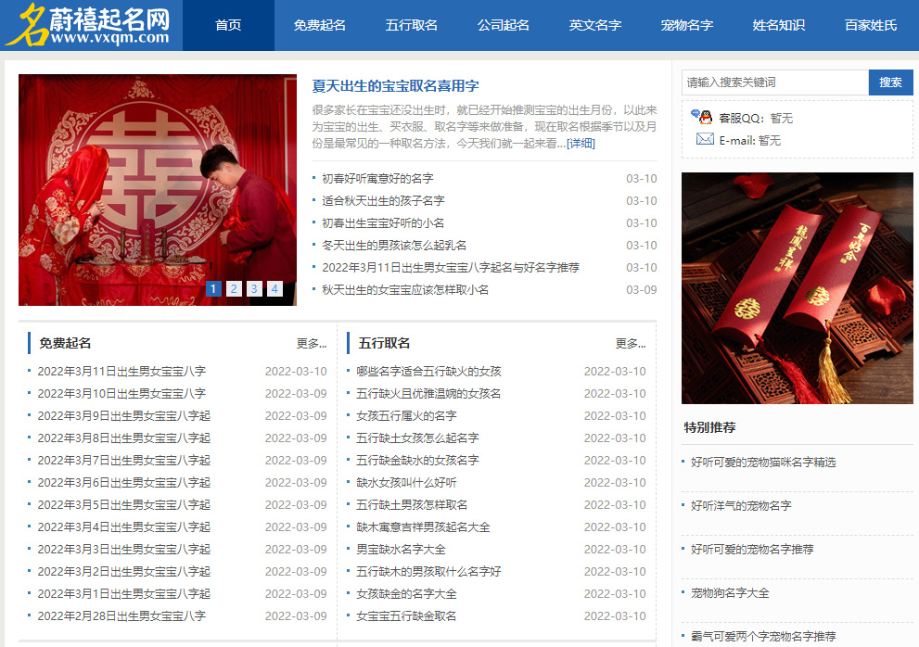The height and width of the screenshot is (647, 919).
Task: Click the search keyword input field
Action: click(775, 82)
